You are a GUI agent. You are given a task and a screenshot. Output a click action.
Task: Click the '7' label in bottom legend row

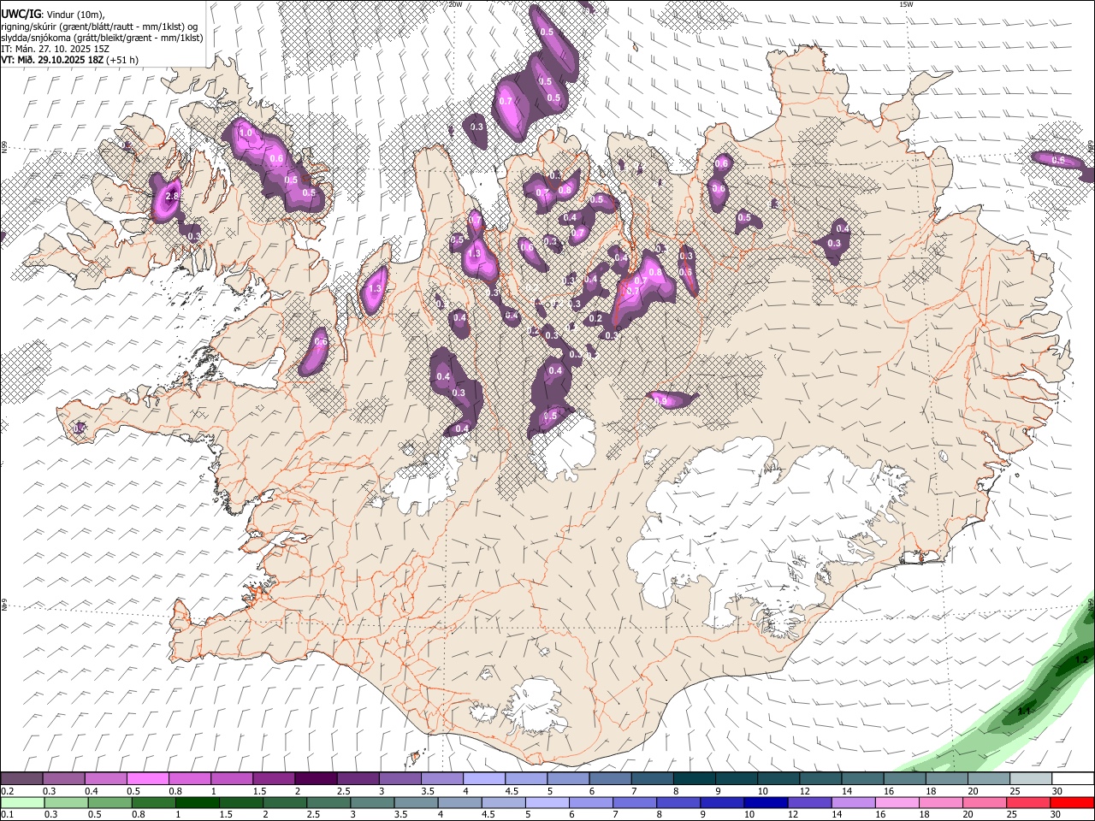(x=615, y=814)
